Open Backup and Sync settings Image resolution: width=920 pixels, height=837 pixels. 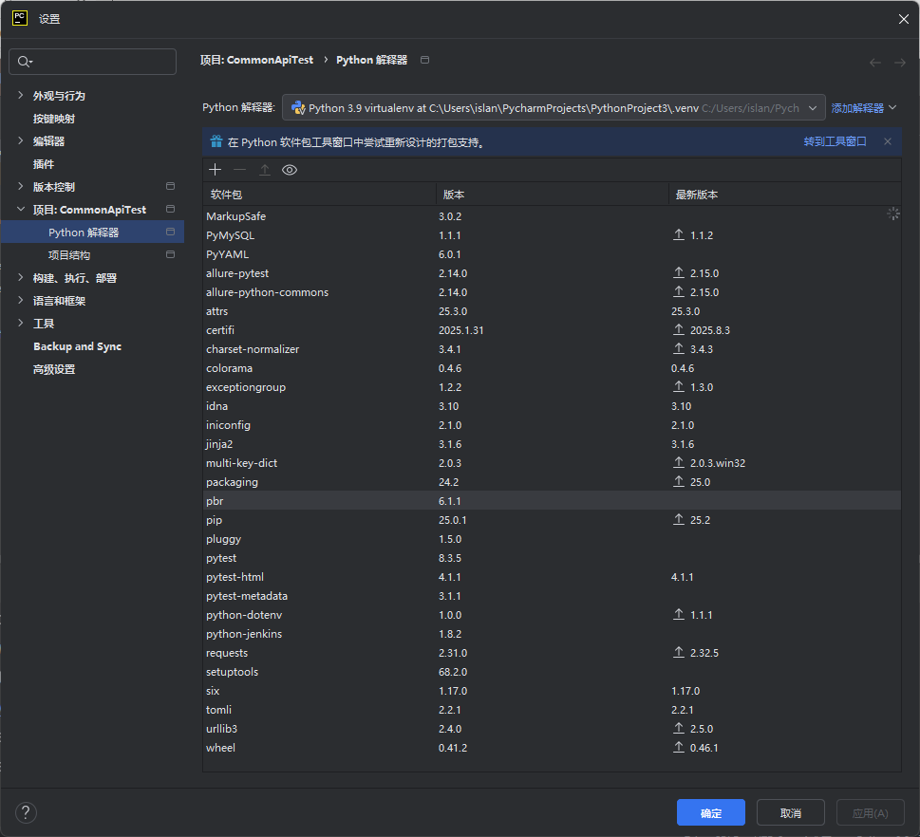pyautogui.click(x=78, y=346)
